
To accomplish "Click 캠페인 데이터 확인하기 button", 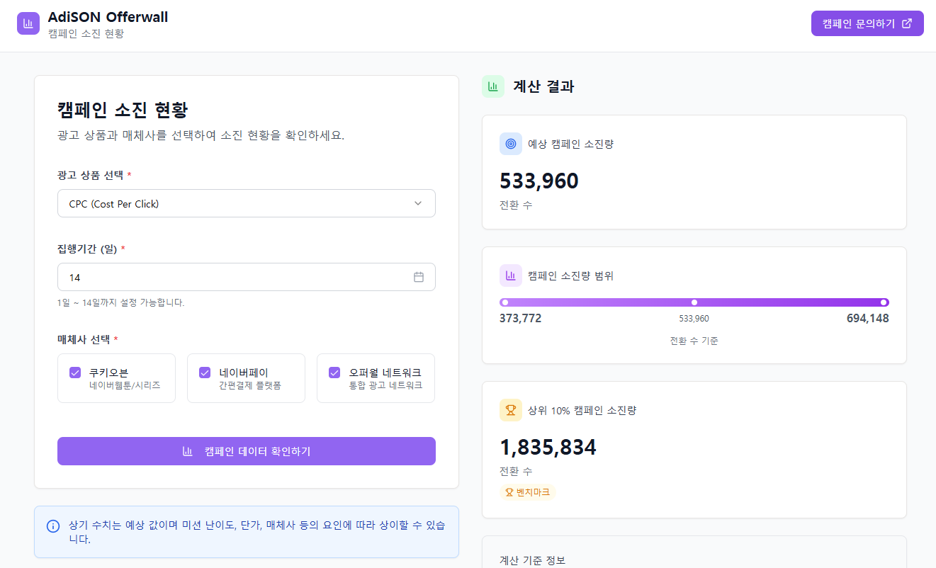I will point(247,451).
